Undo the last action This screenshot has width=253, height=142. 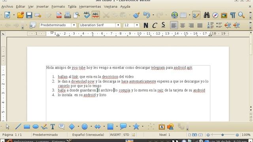(x=147, y=15)
